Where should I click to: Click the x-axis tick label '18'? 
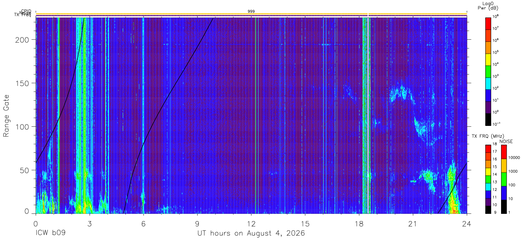tap(359, 223)
